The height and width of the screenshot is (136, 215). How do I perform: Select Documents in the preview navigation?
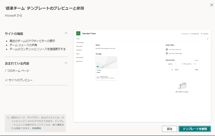tap(79, 46)
